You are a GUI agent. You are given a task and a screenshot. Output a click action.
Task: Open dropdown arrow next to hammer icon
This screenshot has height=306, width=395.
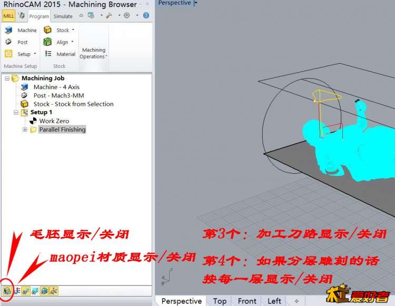click(x=120, y=15)
